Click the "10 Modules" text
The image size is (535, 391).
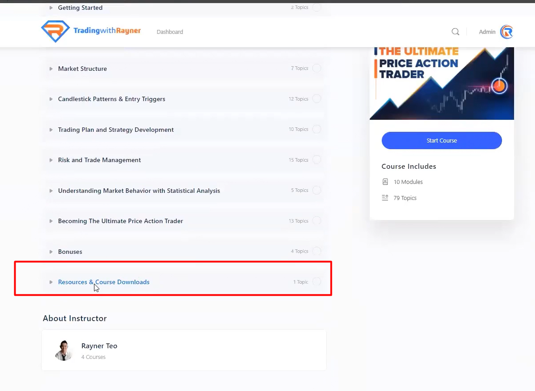click(408, 182)
